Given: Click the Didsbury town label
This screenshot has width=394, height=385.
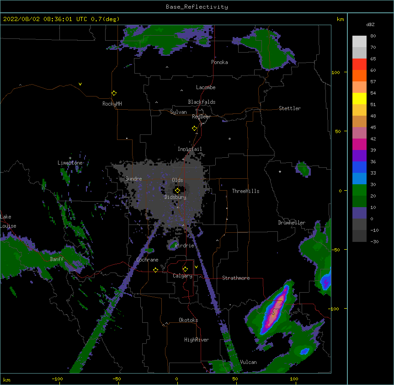Looking at the screenshot, I should coord(176,197).
